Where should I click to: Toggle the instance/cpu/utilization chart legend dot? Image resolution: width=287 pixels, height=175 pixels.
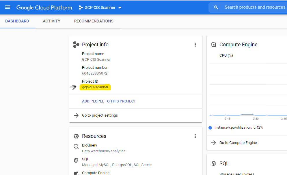(210, 127)
